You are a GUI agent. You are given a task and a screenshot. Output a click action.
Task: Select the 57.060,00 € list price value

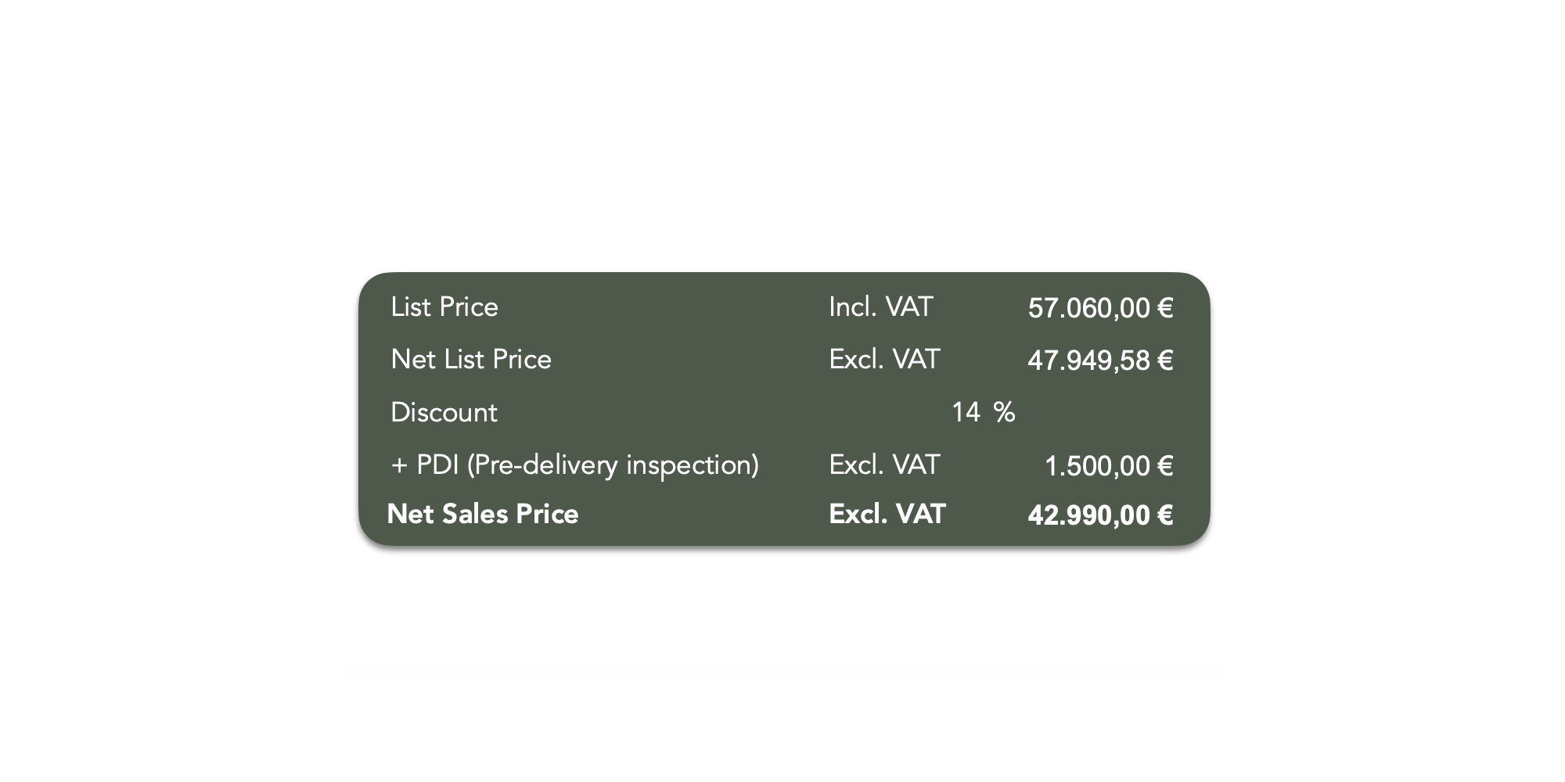(1100, 308)
